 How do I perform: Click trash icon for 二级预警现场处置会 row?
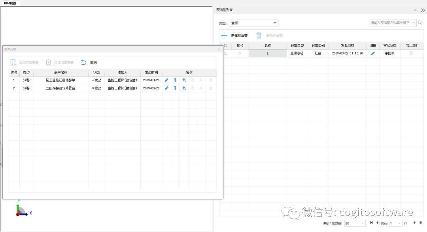pos(210,88)
